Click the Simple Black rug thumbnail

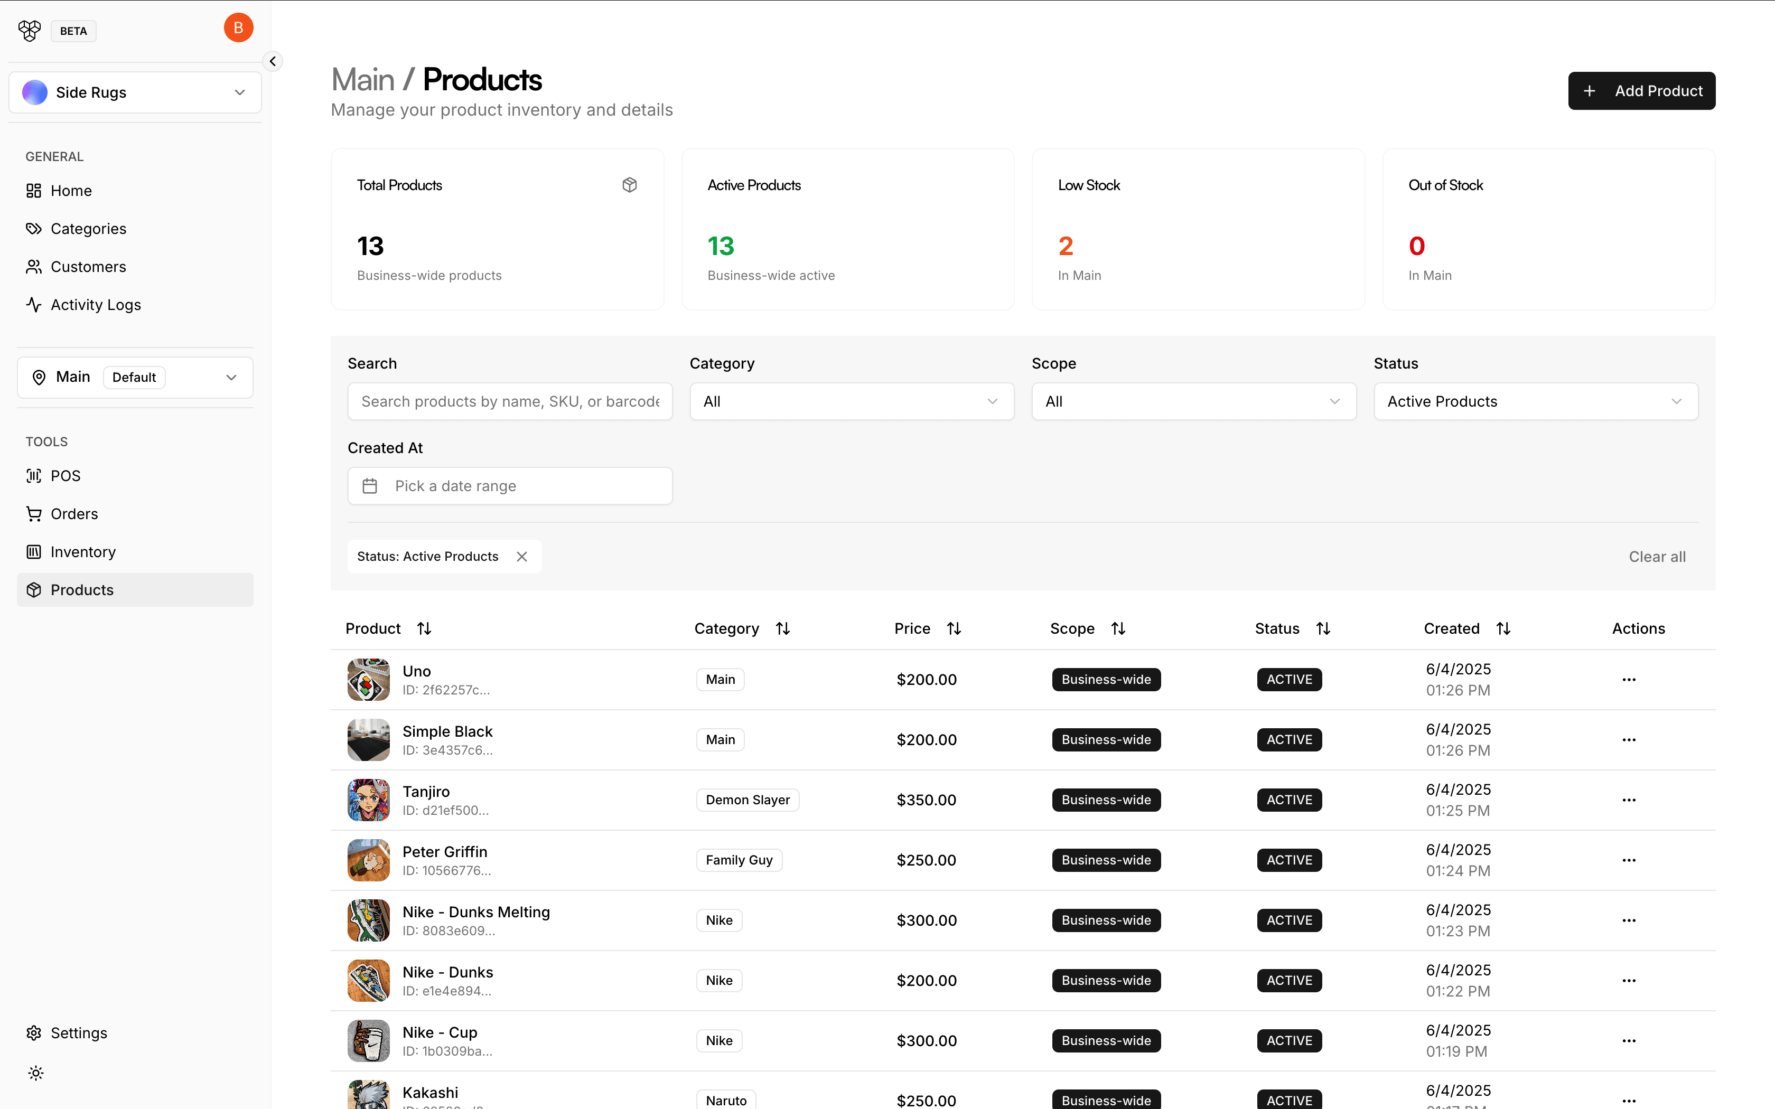click(368, 740)
